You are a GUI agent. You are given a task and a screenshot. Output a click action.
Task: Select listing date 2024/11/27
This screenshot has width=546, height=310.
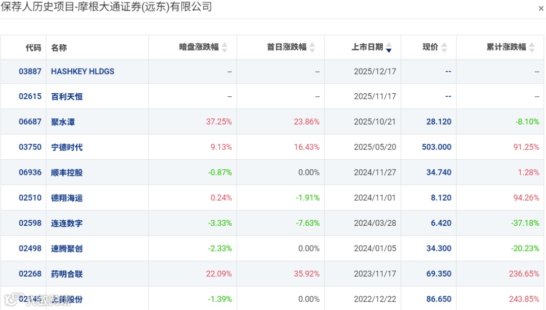pyautogui.click(x=375, y=172)
